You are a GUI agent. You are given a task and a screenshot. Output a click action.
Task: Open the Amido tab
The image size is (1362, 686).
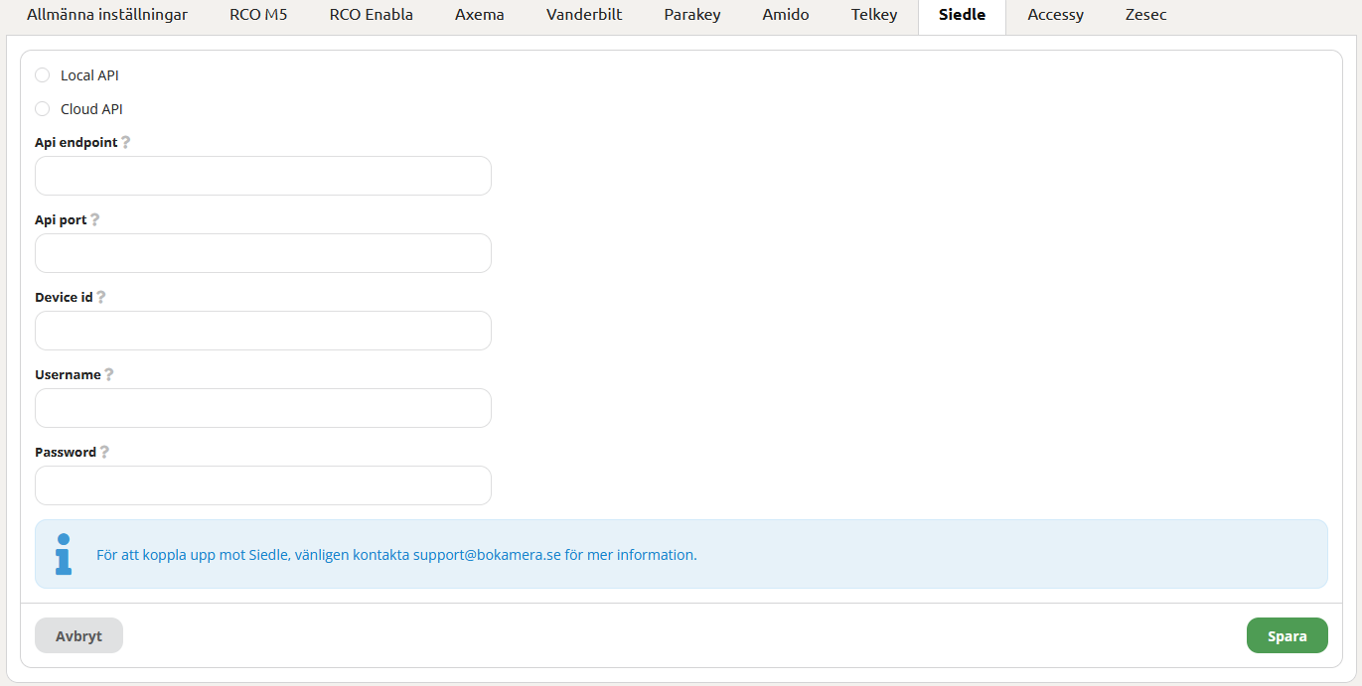pos(786,15)
